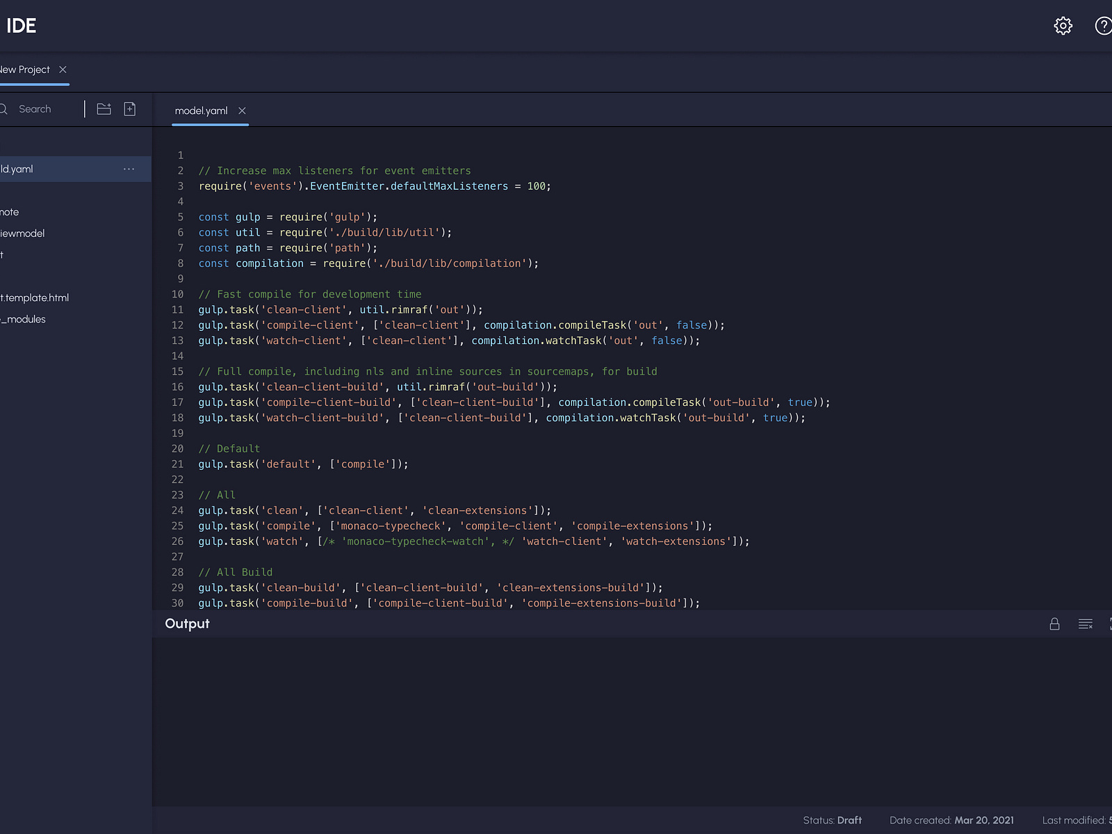Viewport: 1112px width, 834px height.
Task: Select the note file in the sidebar
Action: point(9,212)
